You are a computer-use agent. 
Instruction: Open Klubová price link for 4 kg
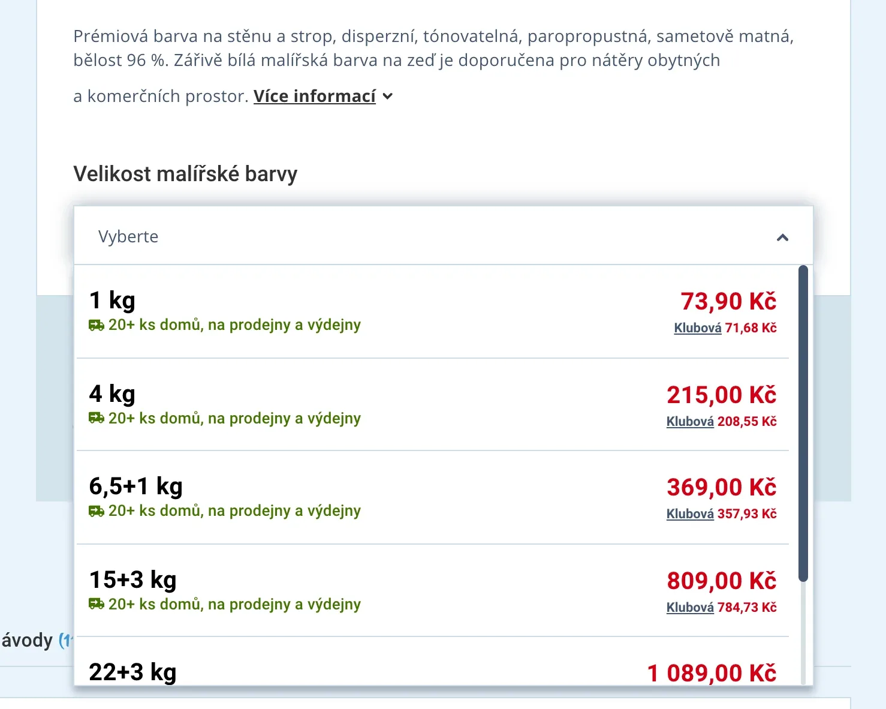[x=690, y=422]
